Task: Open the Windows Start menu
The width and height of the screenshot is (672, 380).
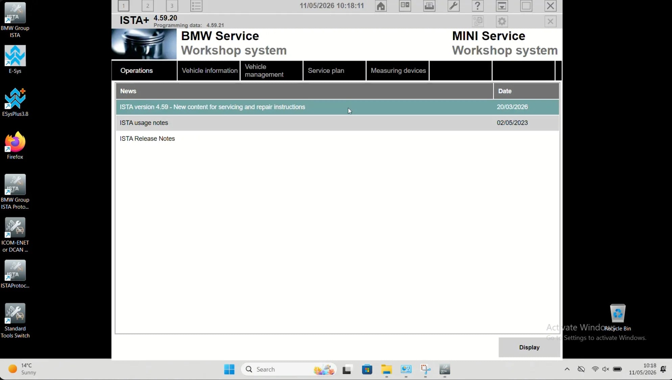Action: coord(229,369)
